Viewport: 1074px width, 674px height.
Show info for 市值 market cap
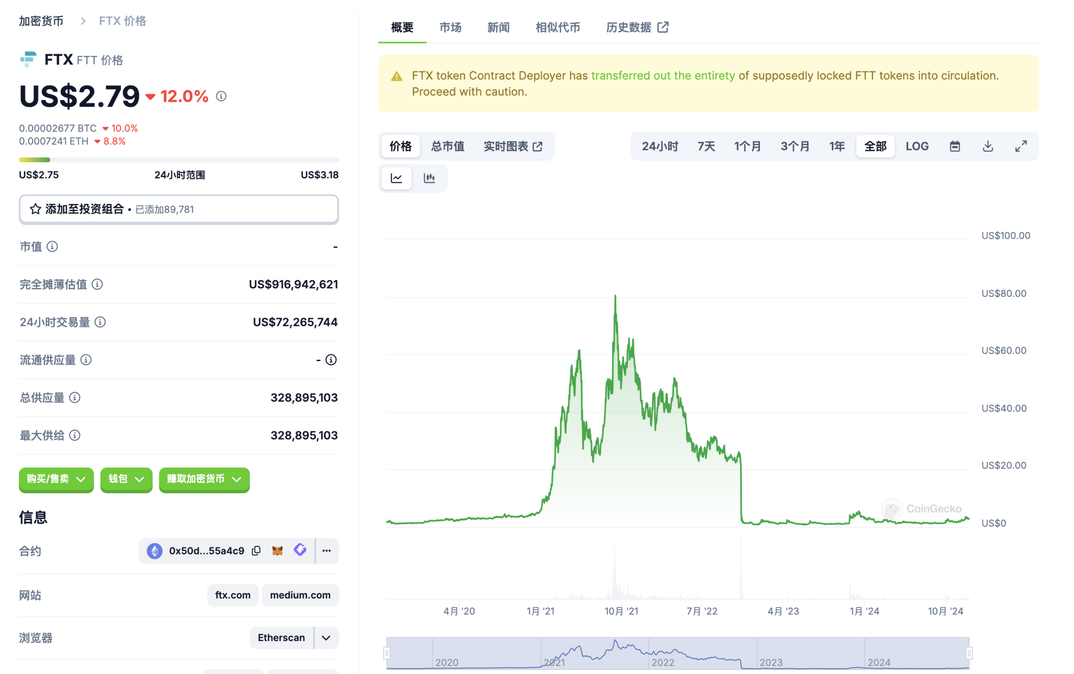pos(52,246)
